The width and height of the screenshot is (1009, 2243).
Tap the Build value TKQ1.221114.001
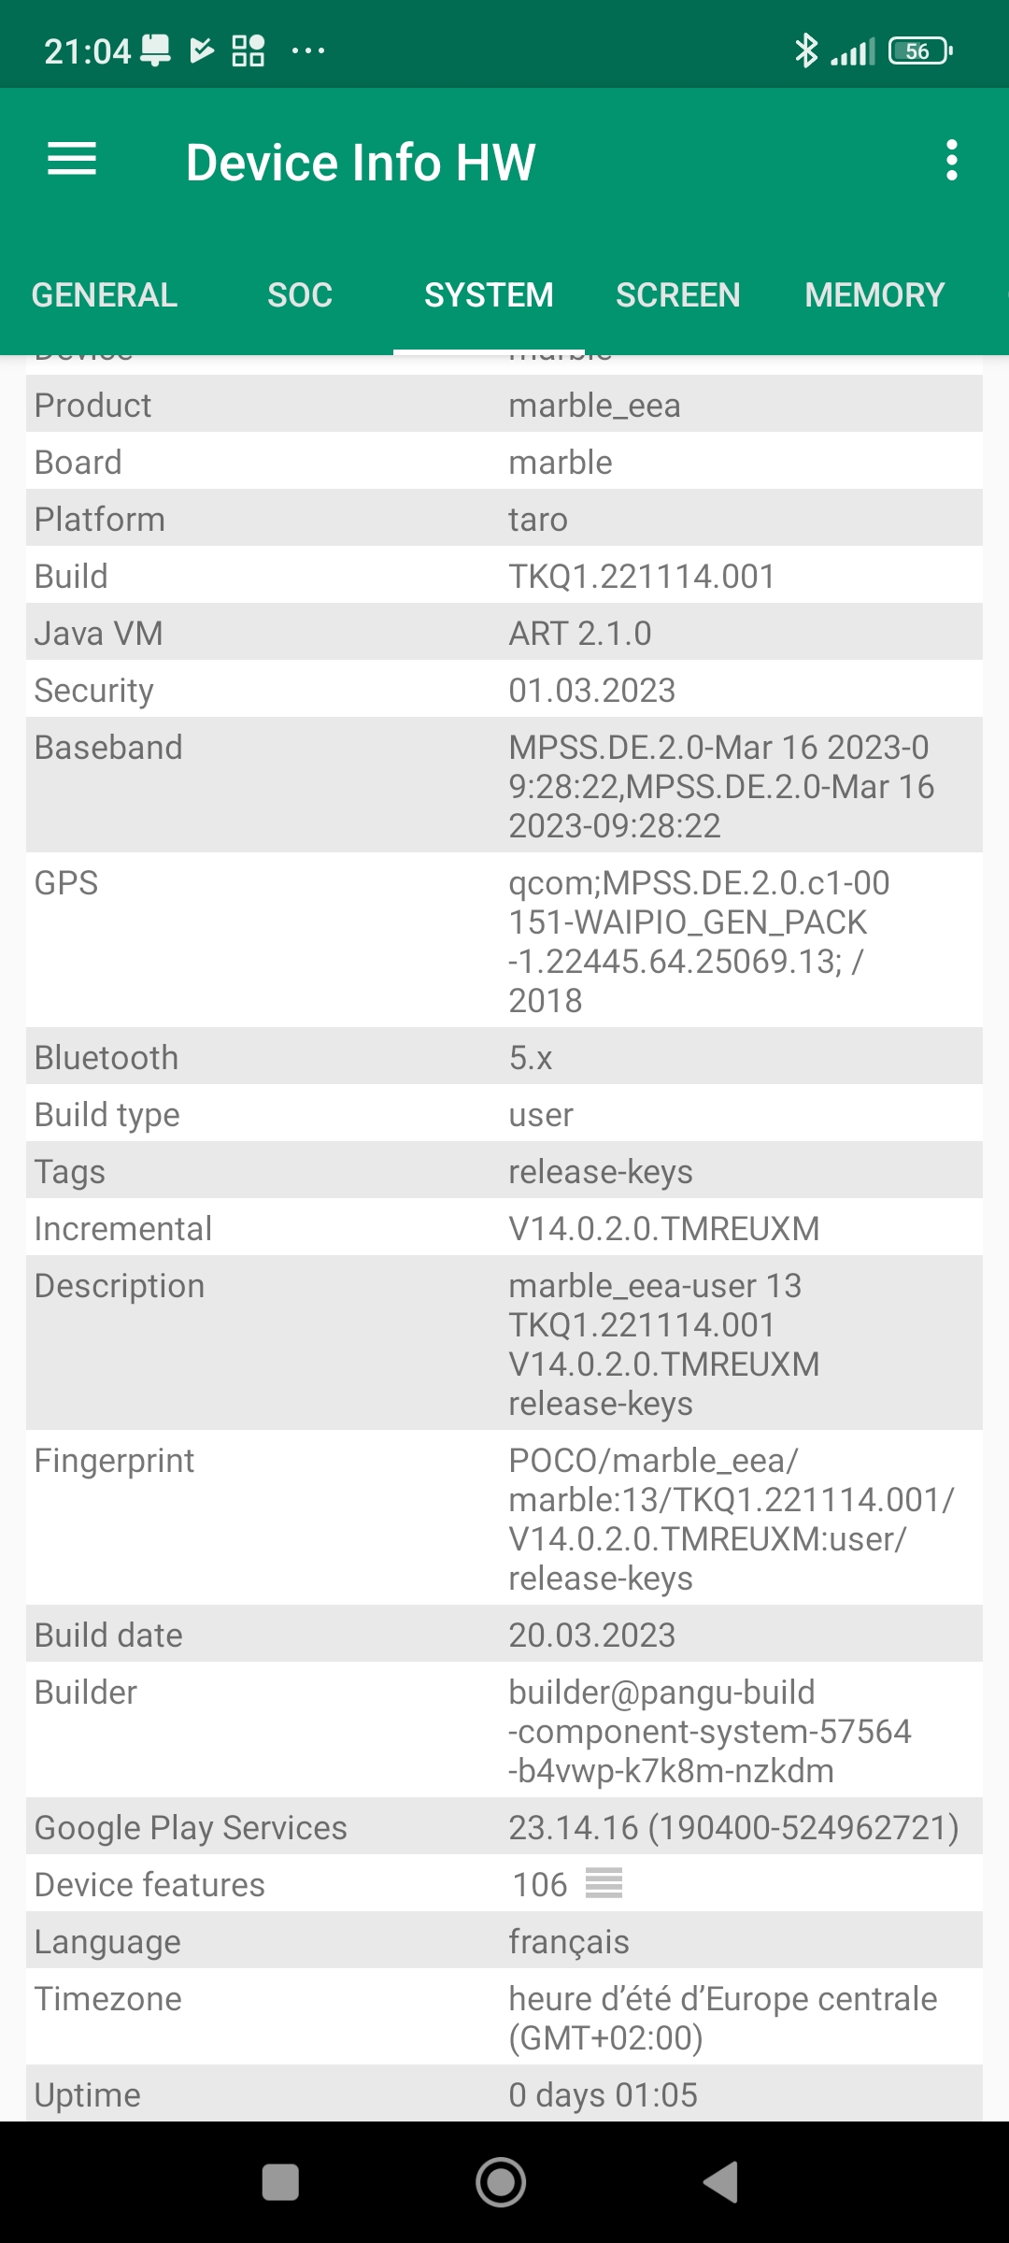(x=642, y=577)
